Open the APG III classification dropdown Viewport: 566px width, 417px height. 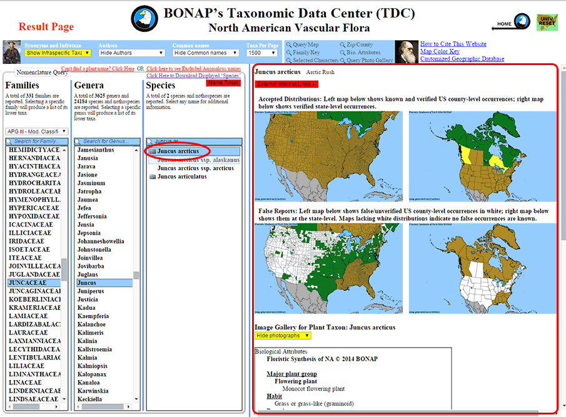37,131
